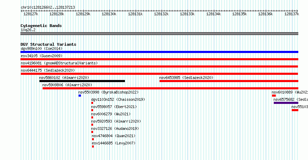Open nsv5598057 (Ebert2021) label

pos(114,107)
